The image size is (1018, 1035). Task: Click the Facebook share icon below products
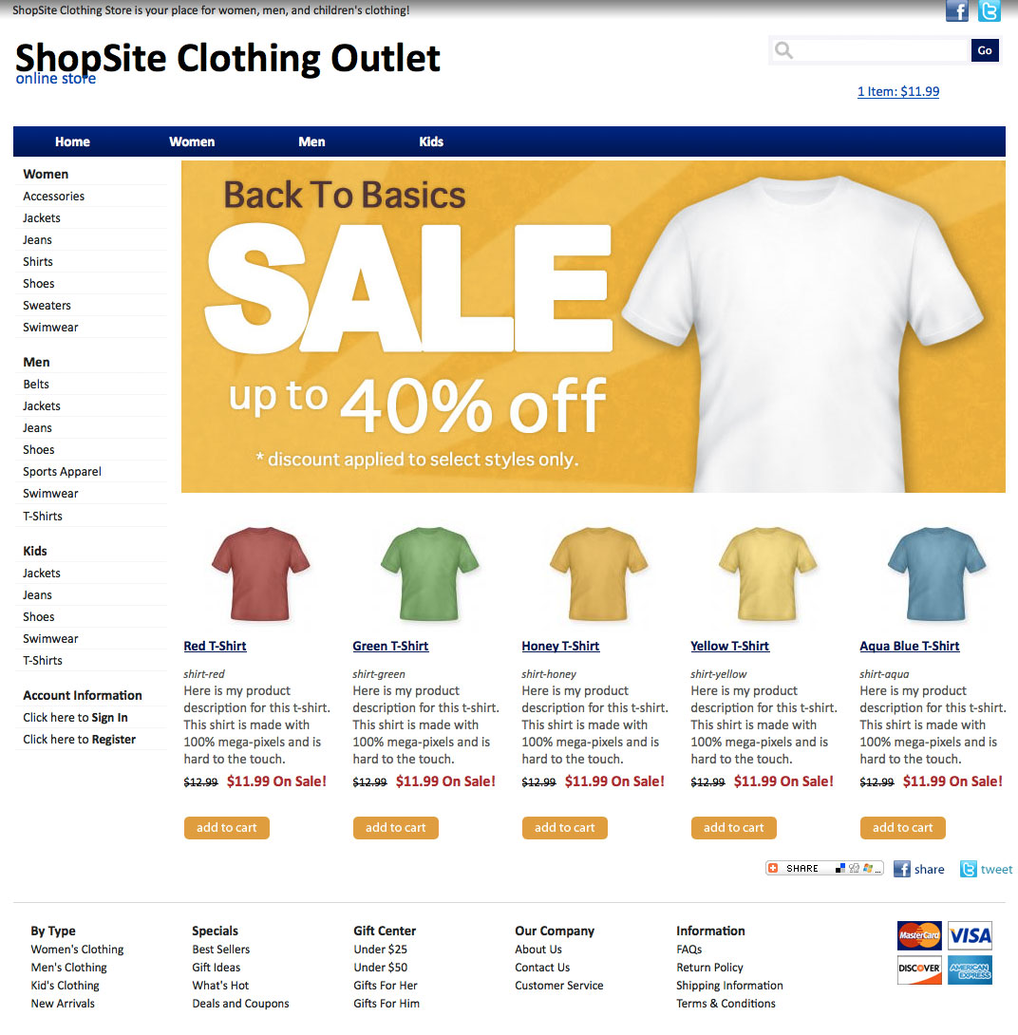pyautogui.click(x=902, y=869)
